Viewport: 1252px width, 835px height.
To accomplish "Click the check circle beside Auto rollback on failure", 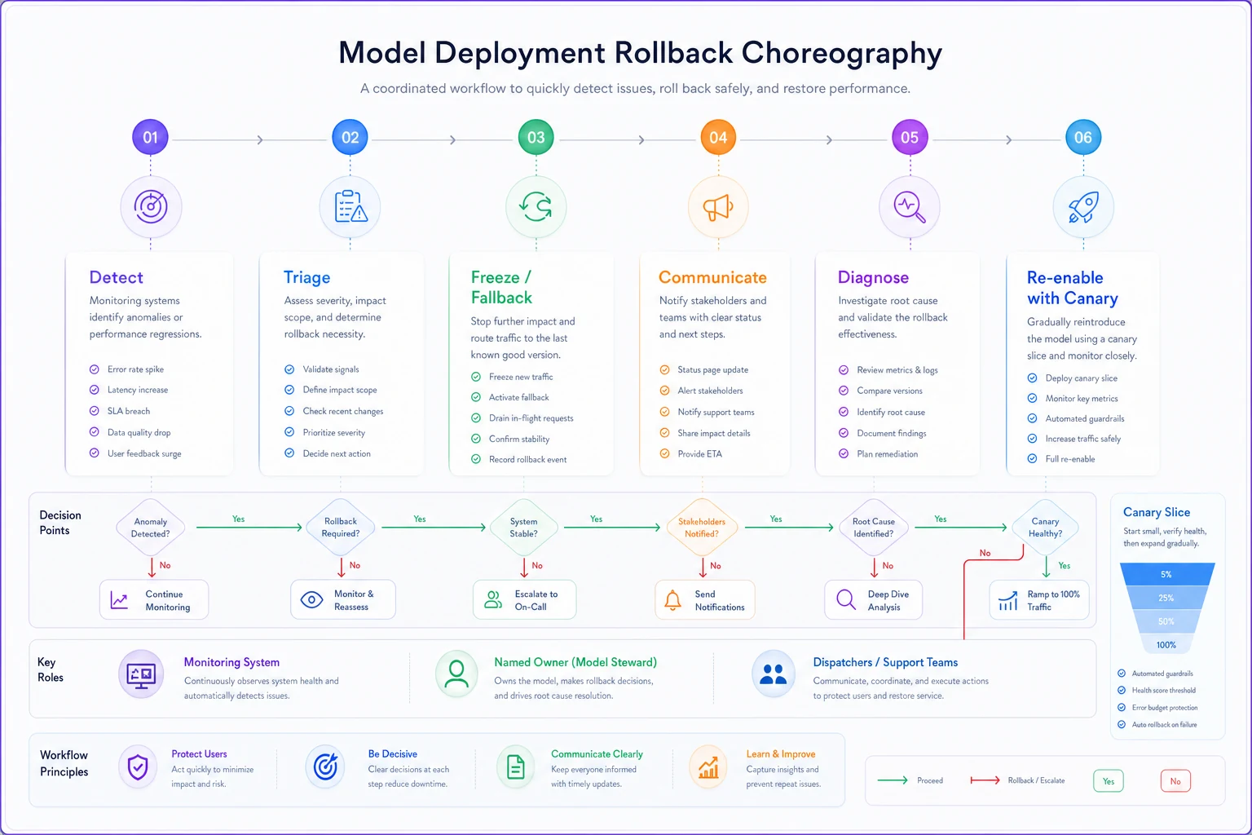I will pyautogui.click(x=1122, y=724).
